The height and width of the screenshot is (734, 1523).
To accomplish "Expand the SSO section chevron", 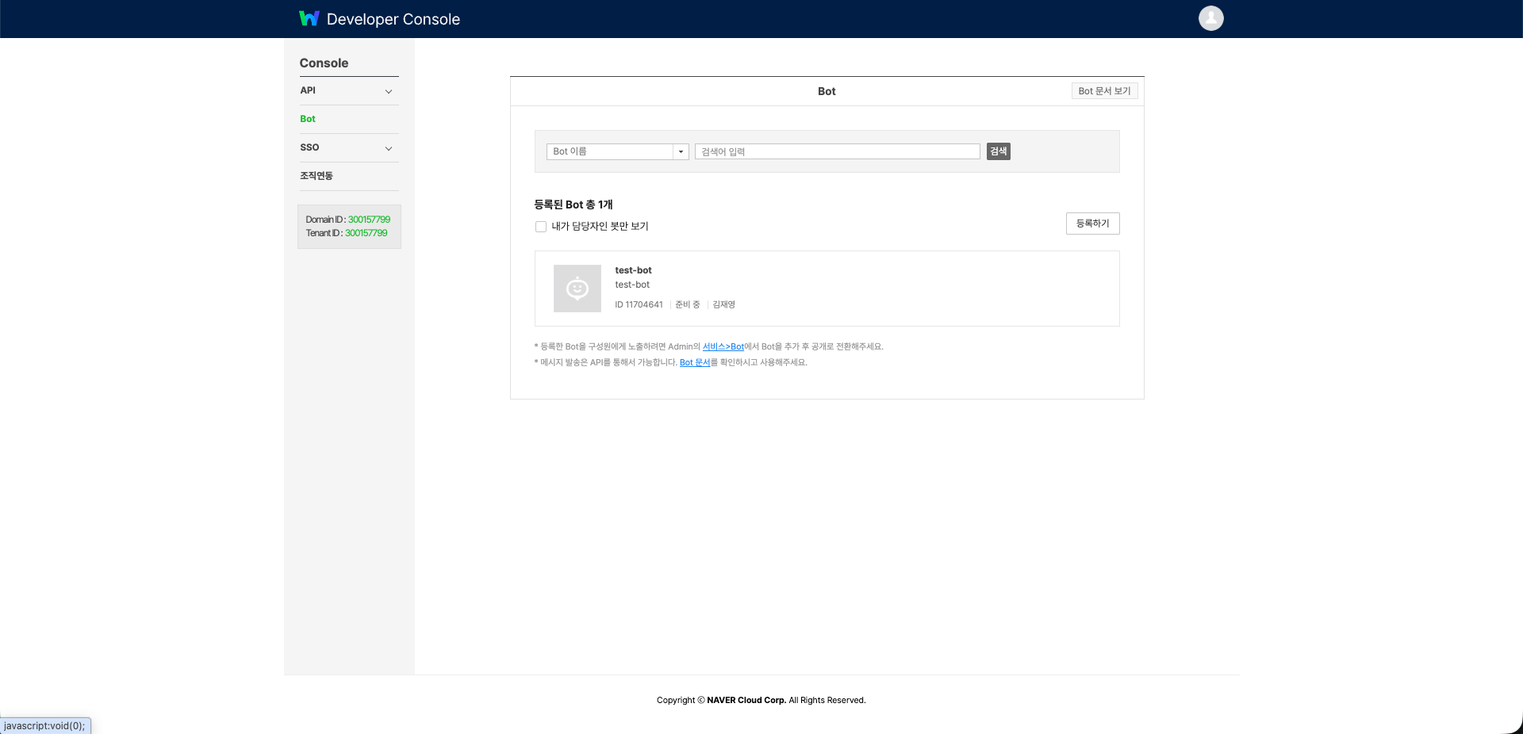I will click(x=389, y=148).
